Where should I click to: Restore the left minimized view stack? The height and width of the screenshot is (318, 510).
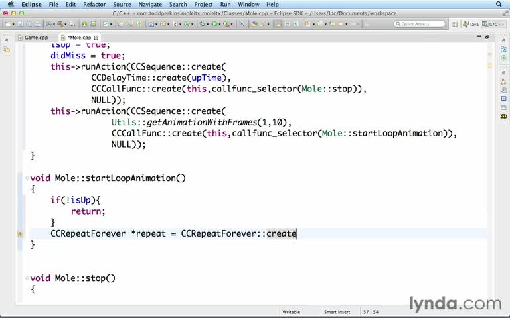[7, 40]
